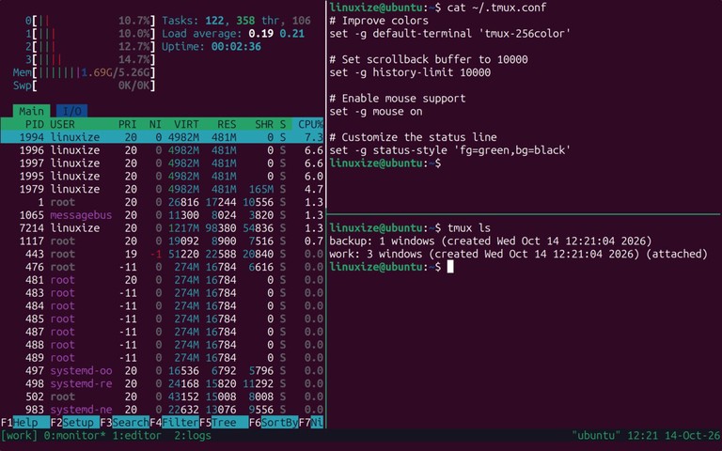Click the Swp usage meter
The image size is (722, 451).
(84, 86)
